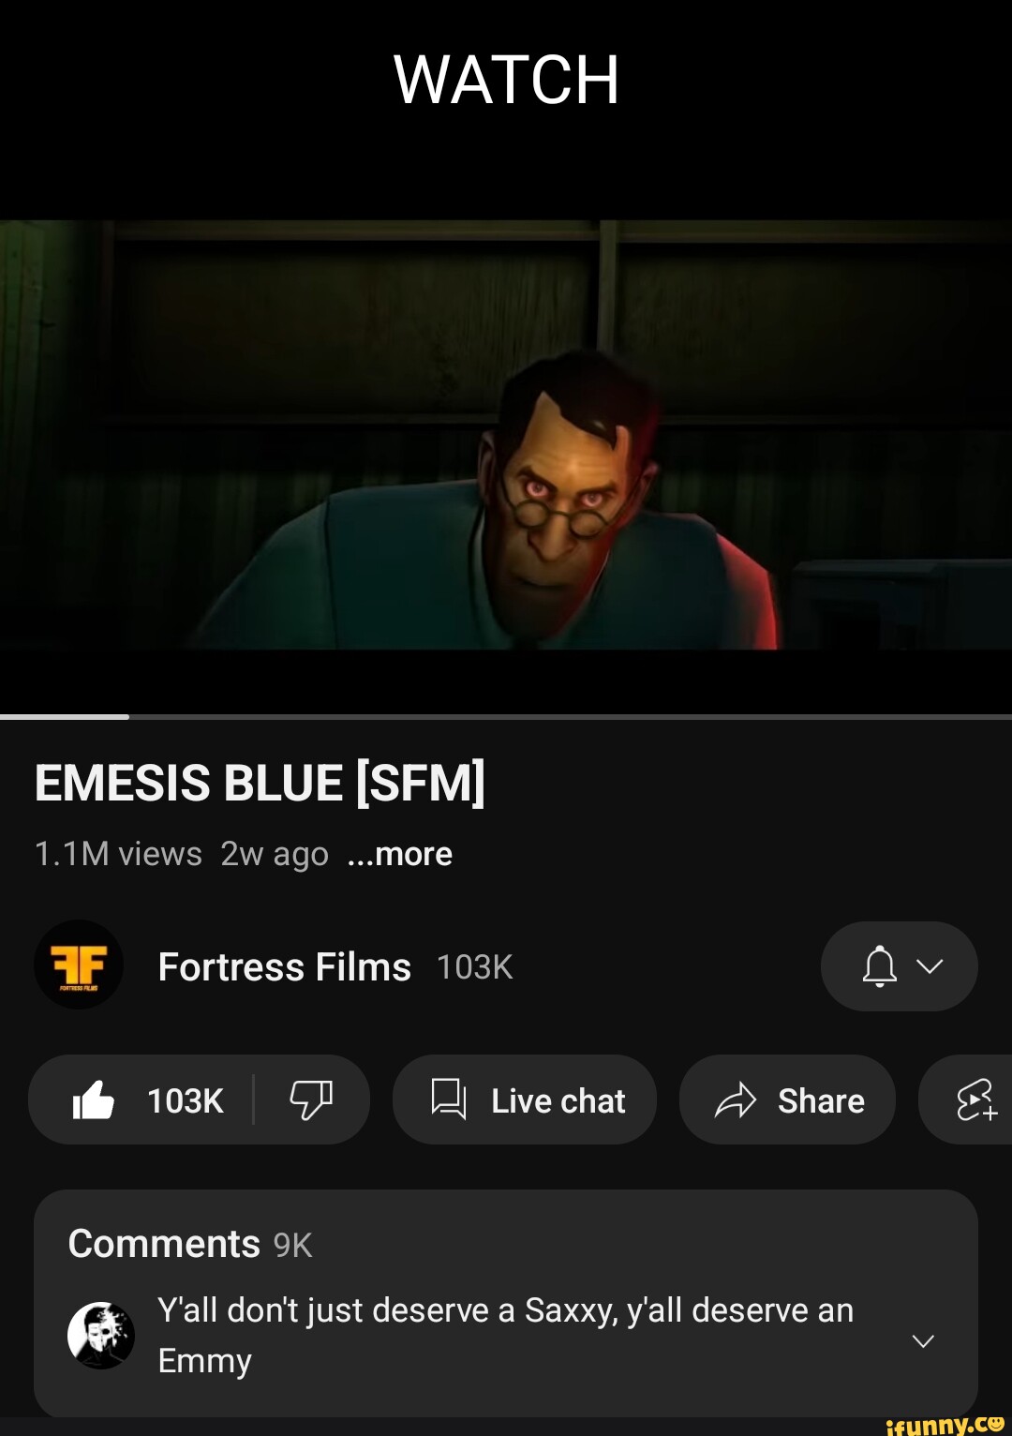
Task: Expand the comments section chevron
Action: (923, 1341)
